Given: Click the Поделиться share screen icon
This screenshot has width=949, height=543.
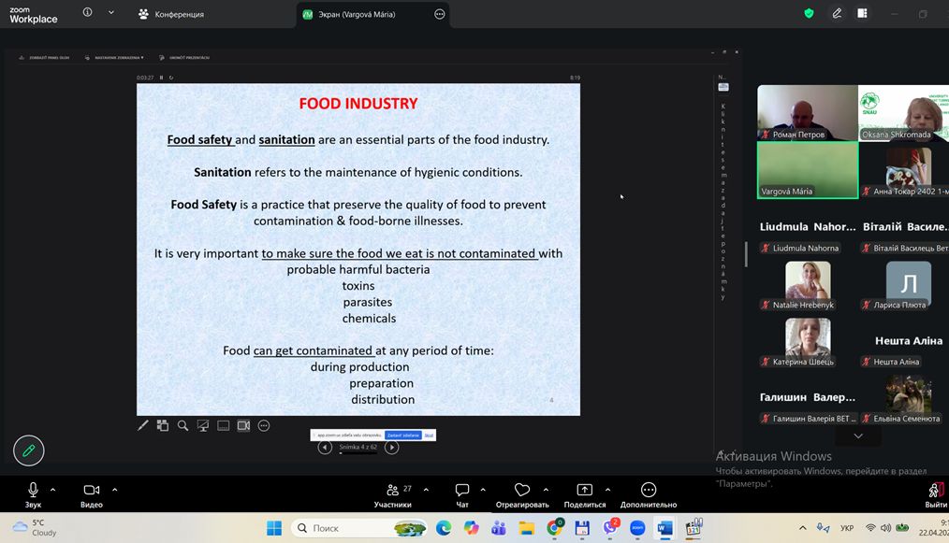Looking at the screenshot, I should click(584, 490).
